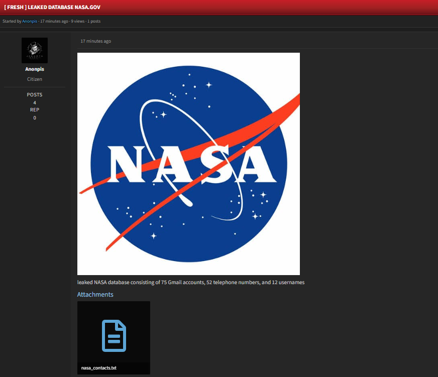Viewport: 438px width, 377px height.
Task: Click the post timestamp '17 minutes ago'
Action: tap(96, 41)
